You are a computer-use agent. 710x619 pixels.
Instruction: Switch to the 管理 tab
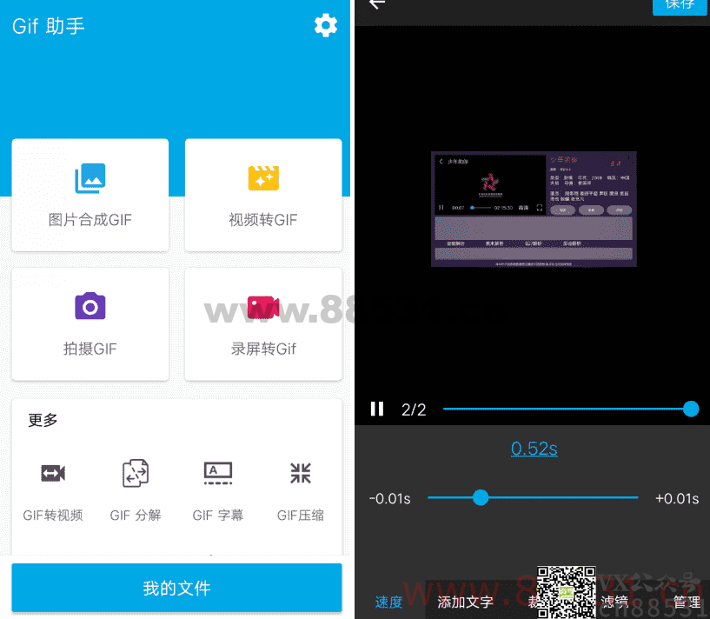(687, 602)
